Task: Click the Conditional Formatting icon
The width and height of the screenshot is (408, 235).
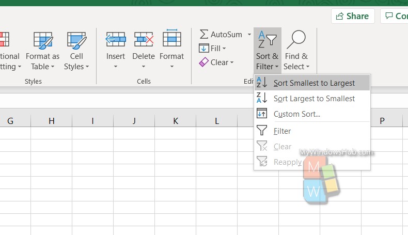Action: (x=5, y=39)
